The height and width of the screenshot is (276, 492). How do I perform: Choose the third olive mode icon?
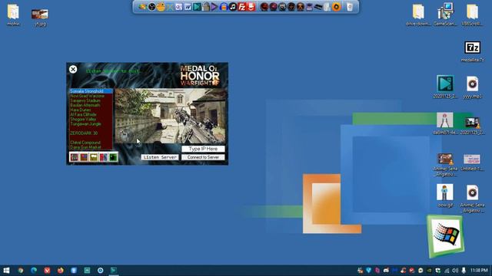pyautogui.click(x=94, y=157)
